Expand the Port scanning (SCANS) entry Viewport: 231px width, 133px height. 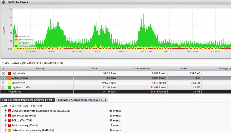click(5, 125)
